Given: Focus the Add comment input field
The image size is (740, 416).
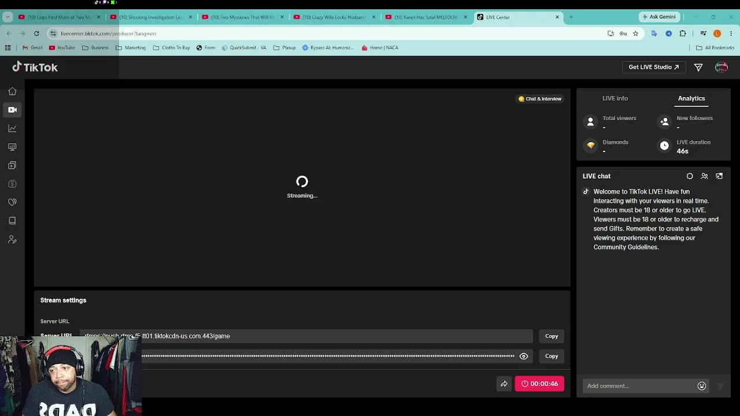Looking at the screenshot, I should point(639,386).
